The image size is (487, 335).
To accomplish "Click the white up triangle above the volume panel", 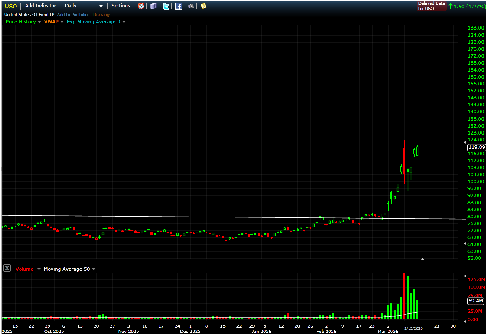I will tap(422, 259).
